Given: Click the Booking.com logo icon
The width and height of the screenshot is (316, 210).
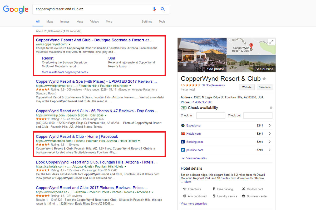Looking at the screenshot, I should point(183,142).
